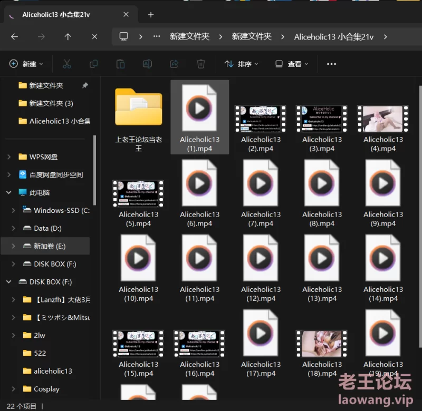The height and width of the screenshot is (411, 422).
Task: Show hidden breadcrumb path with the ellipsis
Action: click(x=157, y=36)
